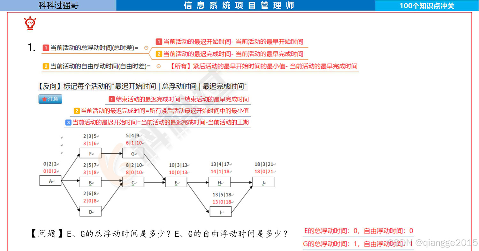The width and height of the screenshot is (479, 251).
Task: Click activity node E in diagram
Action: tap(176, 182)
